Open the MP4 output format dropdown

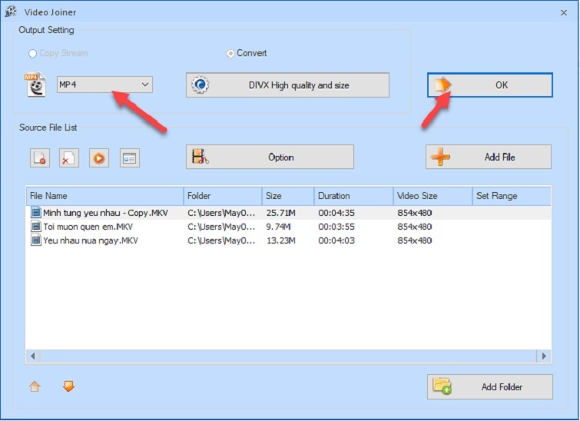coord(105,85)
